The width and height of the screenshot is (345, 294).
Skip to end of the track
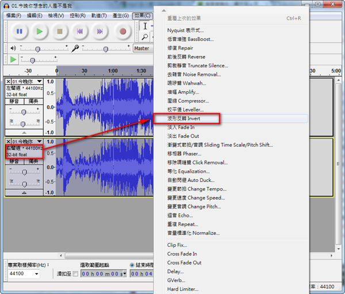pos(101,31)
